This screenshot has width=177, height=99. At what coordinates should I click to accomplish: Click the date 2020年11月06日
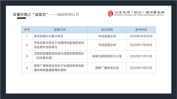pyautogui.click(x=141, y=45)
